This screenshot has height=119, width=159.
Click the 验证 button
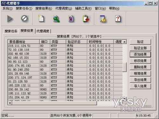coord(140,42)
